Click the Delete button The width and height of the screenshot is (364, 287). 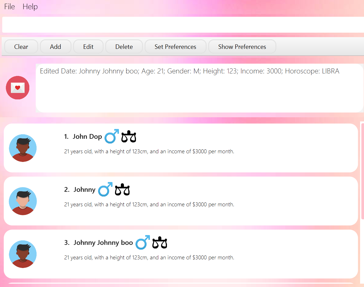point(124,47)
